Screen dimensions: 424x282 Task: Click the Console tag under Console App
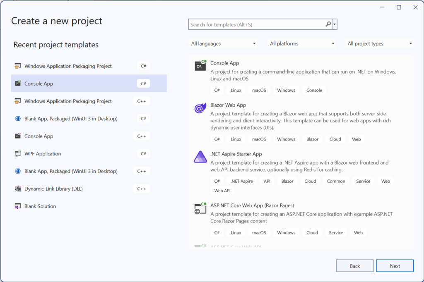pos(314,90)
